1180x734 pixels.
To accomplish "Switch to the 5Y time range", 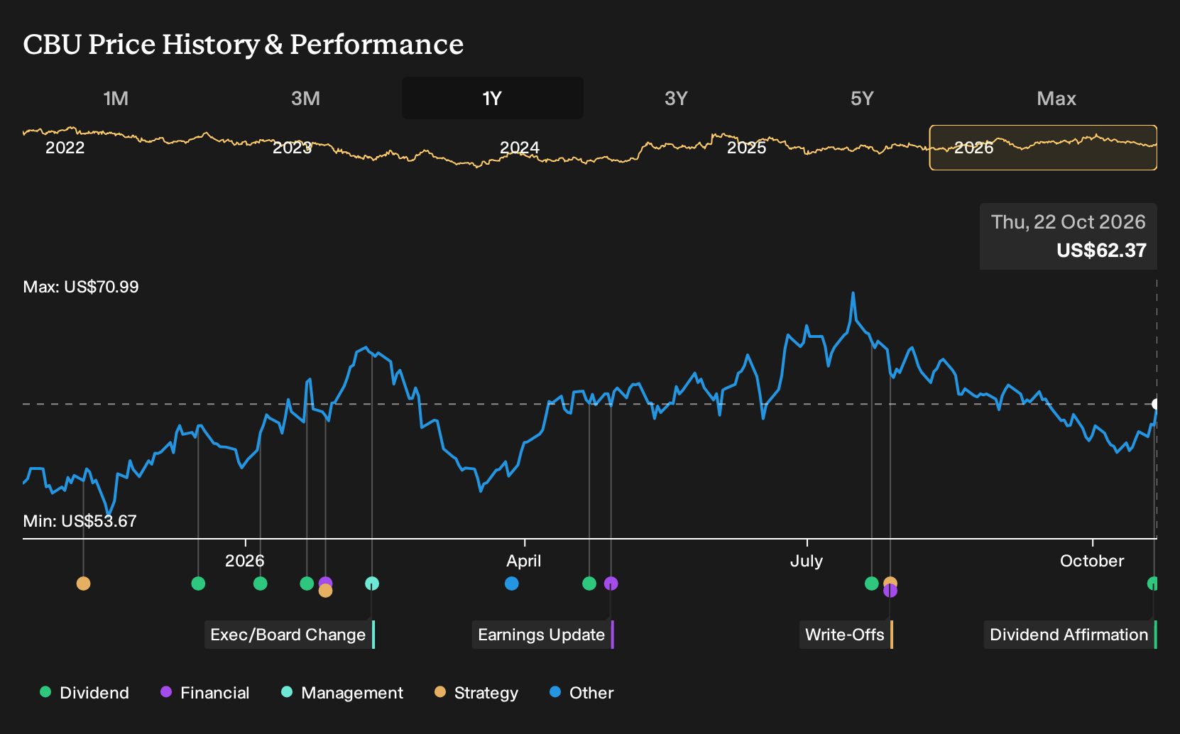I will coord(862,98).
